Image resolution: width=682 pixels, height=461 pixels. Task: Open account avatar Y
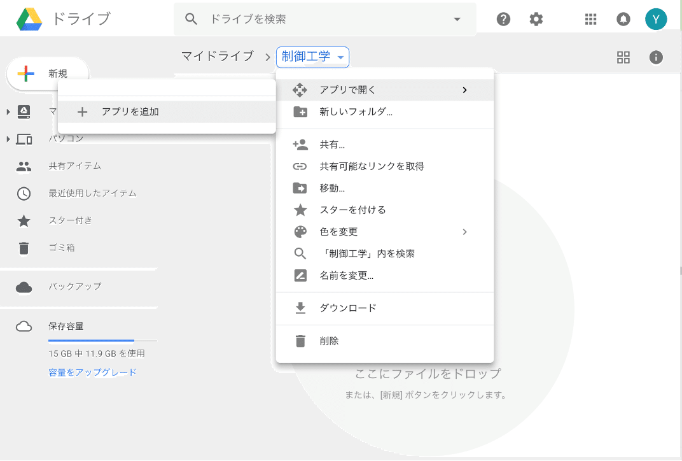tap(656, 19)
